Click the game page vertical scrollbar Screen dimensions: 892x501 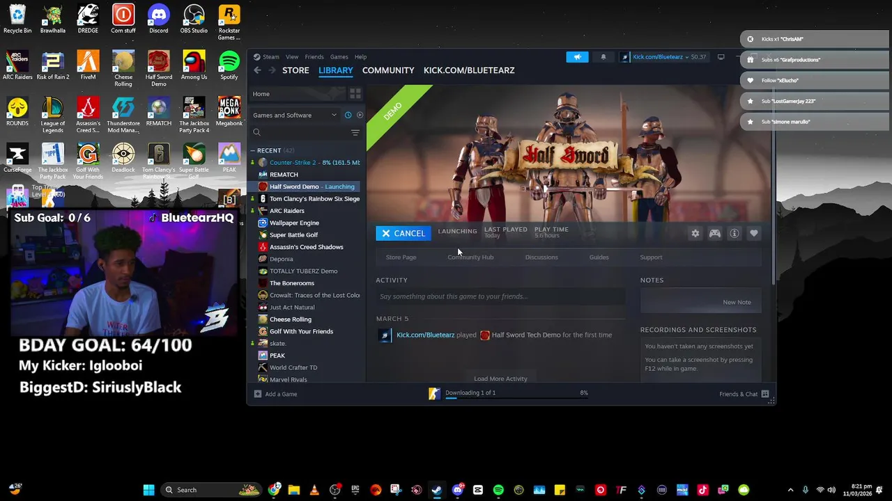point(772,184)
